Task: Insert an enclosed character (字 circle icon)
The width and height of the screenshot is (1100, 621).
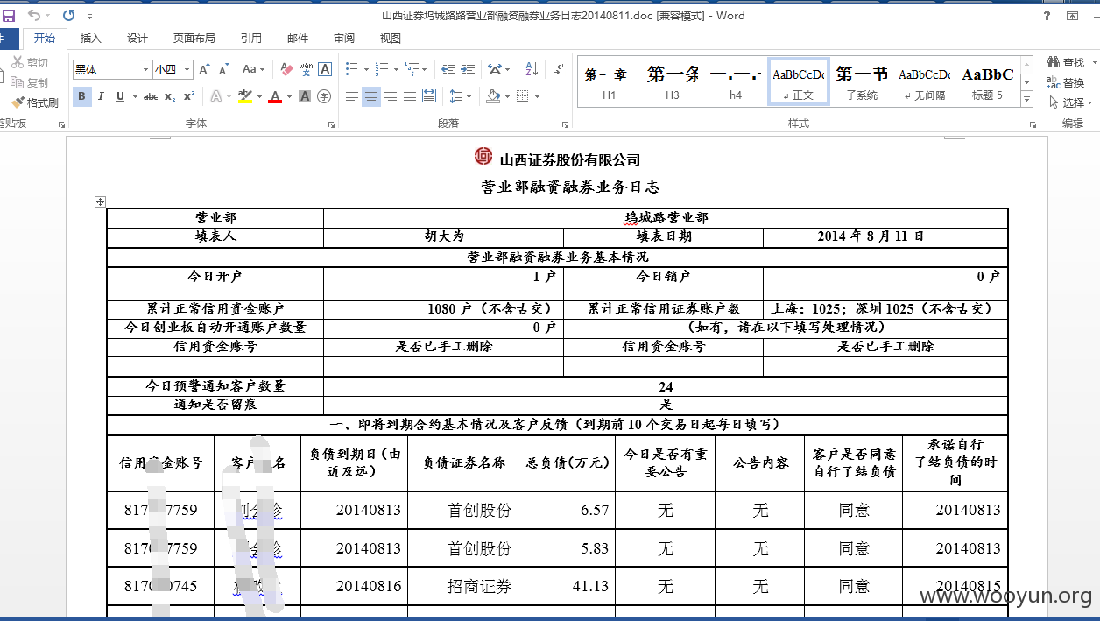Action: [x=324, y=96]
